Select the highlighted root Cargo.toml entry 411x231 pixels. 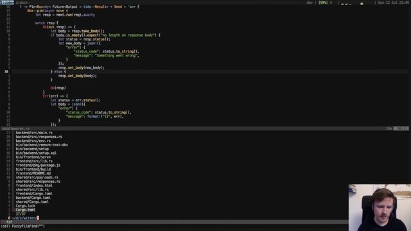tap(26, 210)
